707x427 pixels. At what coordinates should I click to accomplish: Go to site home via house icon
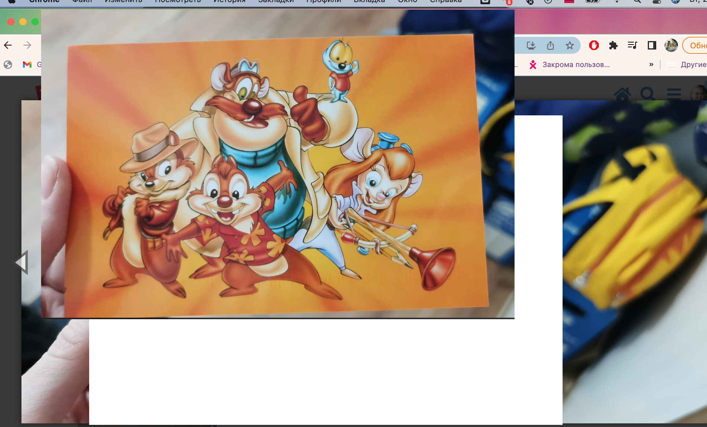622,94
